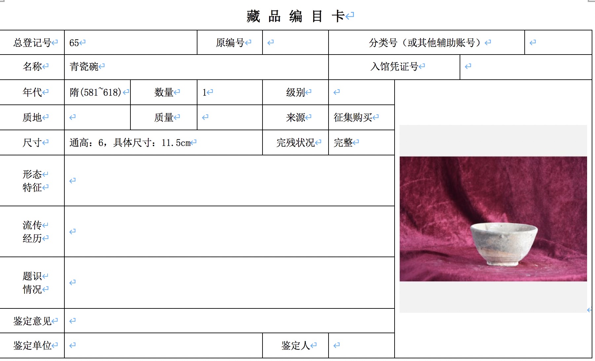Click the source value 征集购买

[353, 117]
